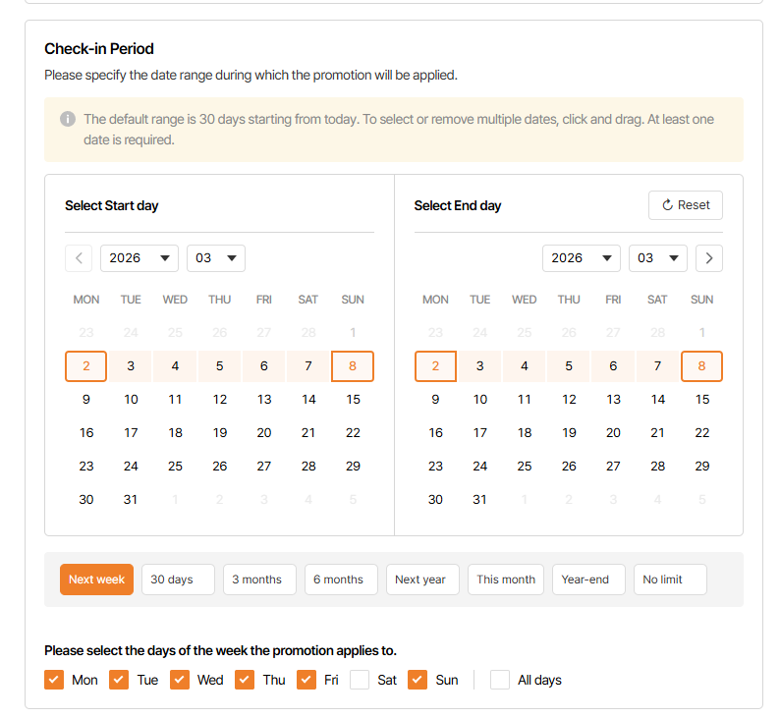
Task: Enable the Sat weekday checkbox
Action: [x=361, y=680]
